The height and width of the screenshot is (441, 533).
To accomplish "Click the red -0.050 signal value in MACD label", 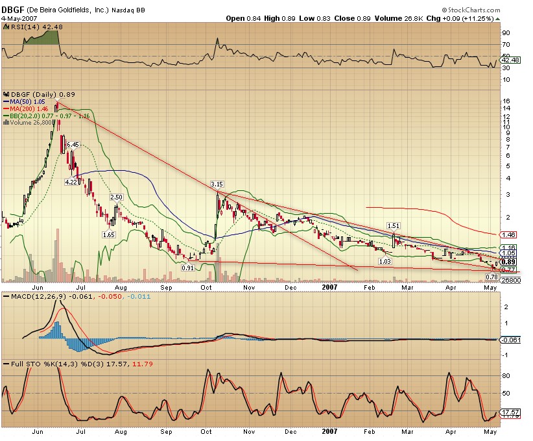I will coord(110,296).
